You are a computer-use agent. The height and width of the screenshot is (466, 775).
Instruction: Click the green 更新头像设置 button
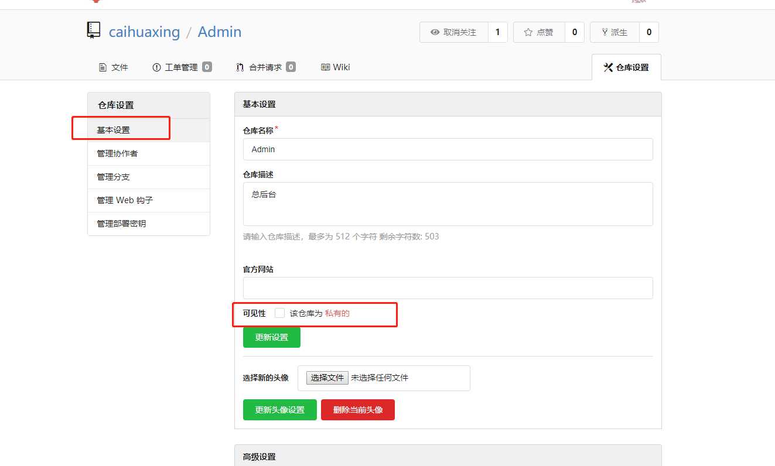point(280,410)
